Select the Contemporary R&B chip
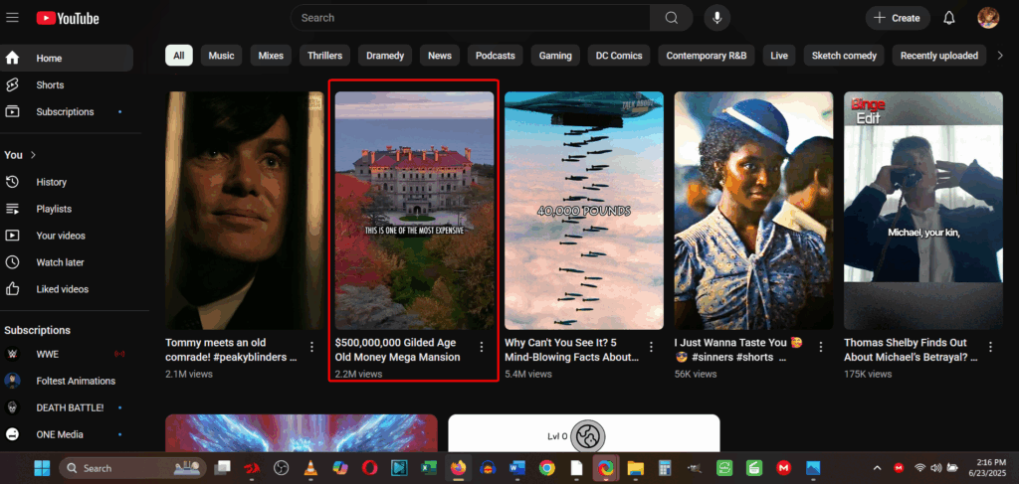Screen dimensions: 1019x484 707,55
